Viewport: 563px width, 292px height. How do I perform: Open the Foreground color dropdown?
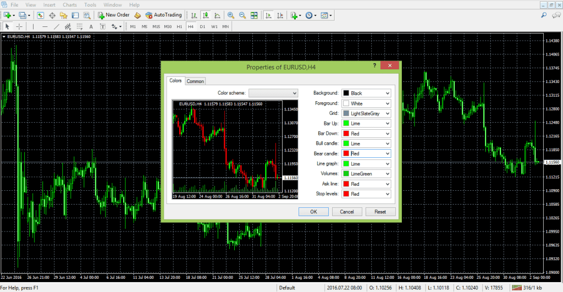(x=366, y=103)
